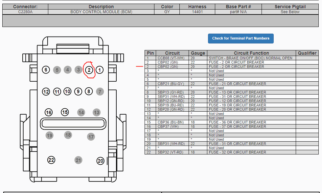This screenshot has height=193, width=322.
Task: Click FUSE - 32 OR CIRCUIT BREAKER cell
Action: pyautogui.click(x=251, y=152)
